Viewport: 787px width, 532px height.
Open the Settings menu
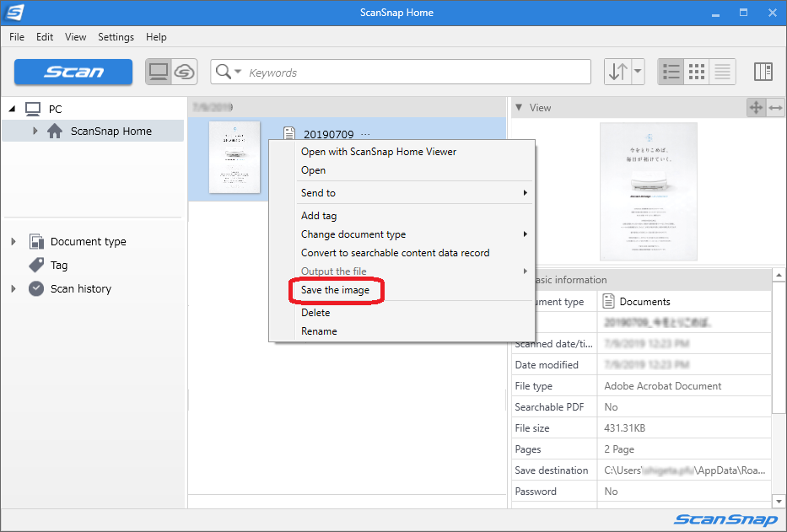pos(116,36)
